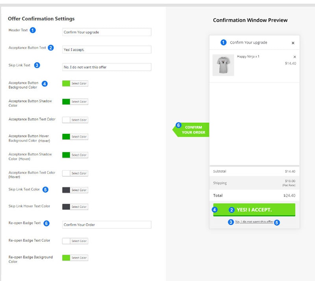The width and height of the screenshot is (315, 281).
Task: Edit the Header Text input field
Action: tap(107, 32)
